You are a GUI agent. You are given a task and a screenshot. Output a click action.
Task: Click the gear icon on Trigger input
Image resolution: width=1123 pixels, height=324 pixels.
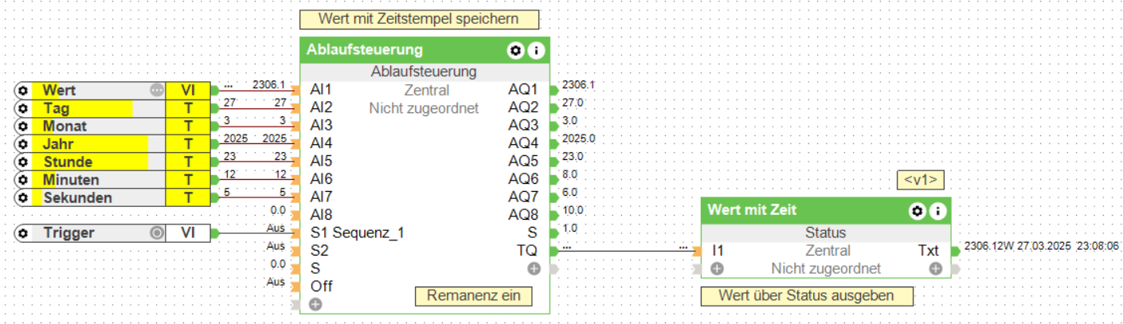(x=23, y=233)
